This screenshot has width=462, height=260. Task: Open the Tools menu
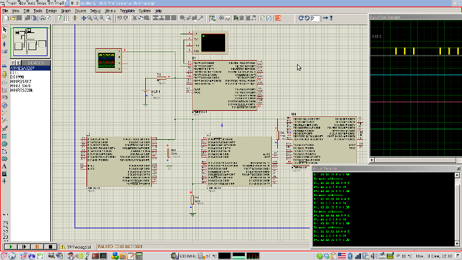(38, 11)
